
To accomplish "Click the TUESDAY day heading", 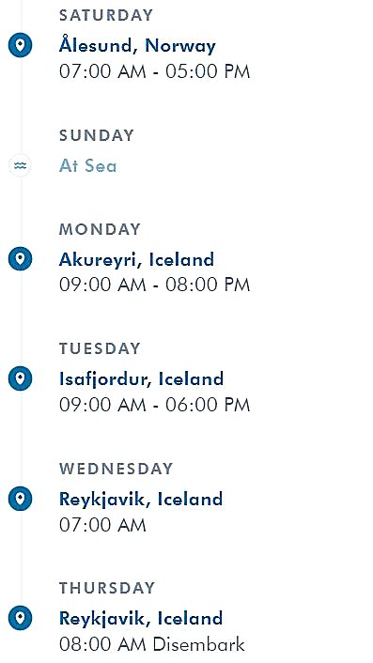I will pyautogui.click(x=100, y=348).
